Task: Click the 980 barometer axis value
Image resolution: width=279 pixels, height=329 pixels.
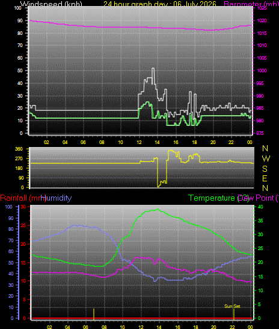Action: [x=260, y=121]
